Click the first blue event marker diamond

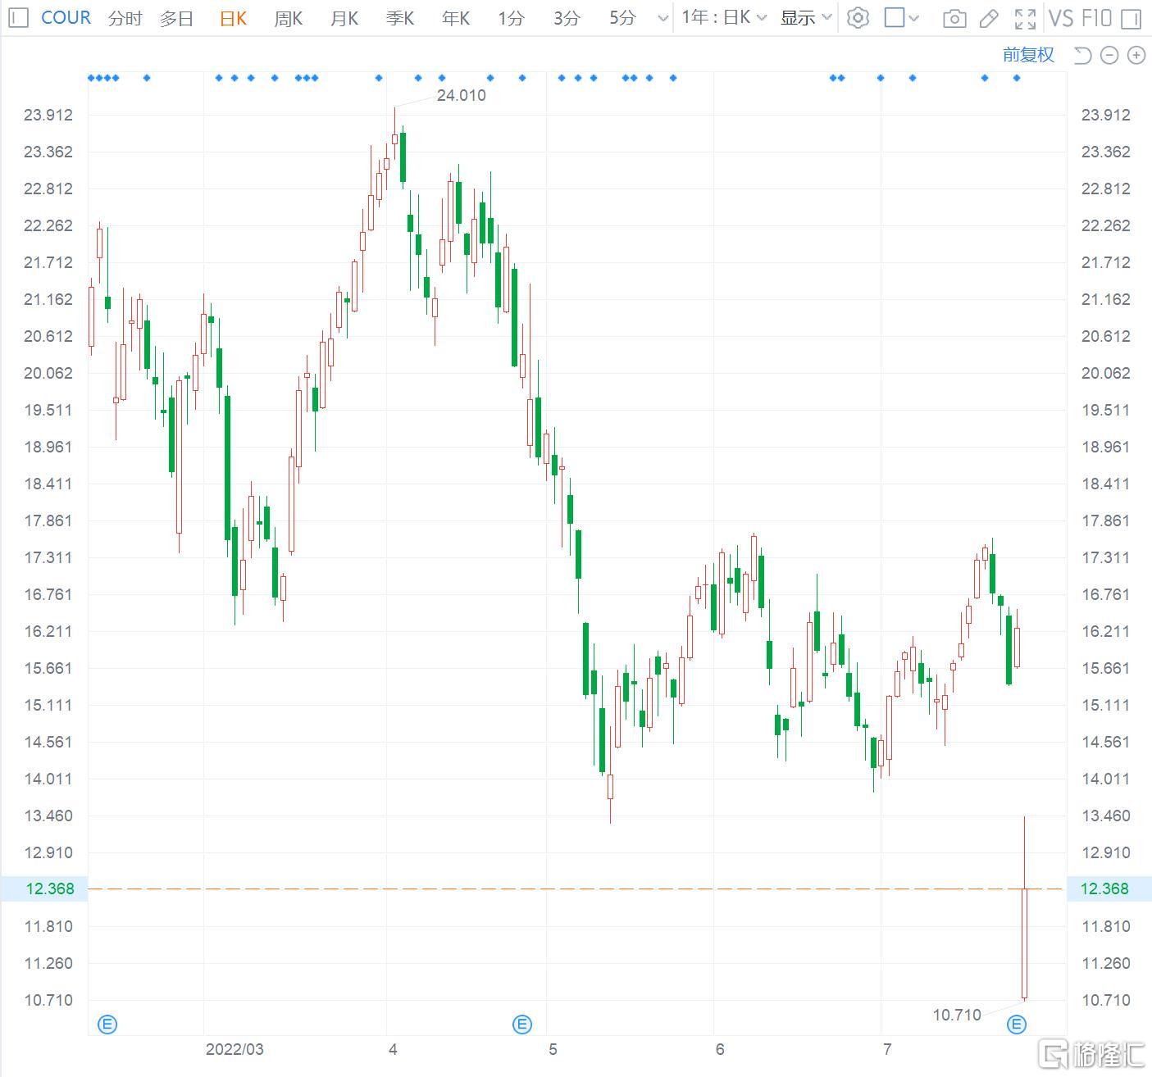[x=92, y=78]
